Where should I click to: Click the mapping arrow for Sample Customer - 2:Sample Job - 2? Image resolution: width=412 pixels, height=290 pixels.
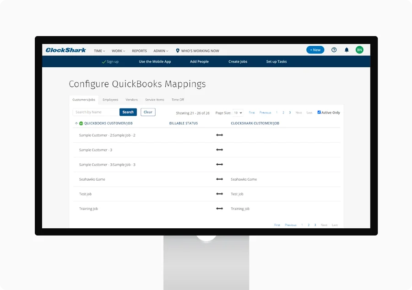[219, 135]
